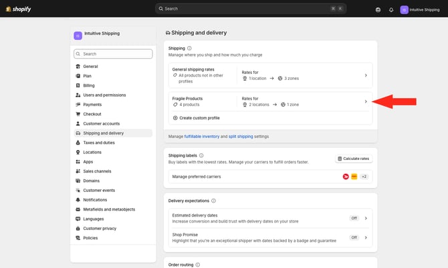Focus the top Shopify search bar

click(251, 9)
